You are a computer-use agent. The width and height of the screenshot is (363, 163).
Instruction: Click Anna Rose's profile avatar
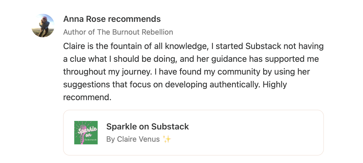coord(43,26)
